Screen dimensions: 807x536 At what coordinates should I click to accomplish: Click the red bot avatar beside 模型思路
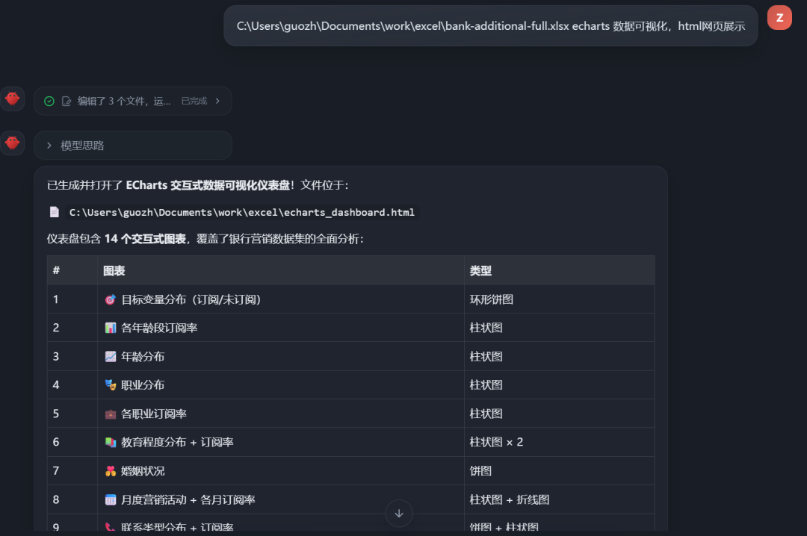[x=13, y=143]
